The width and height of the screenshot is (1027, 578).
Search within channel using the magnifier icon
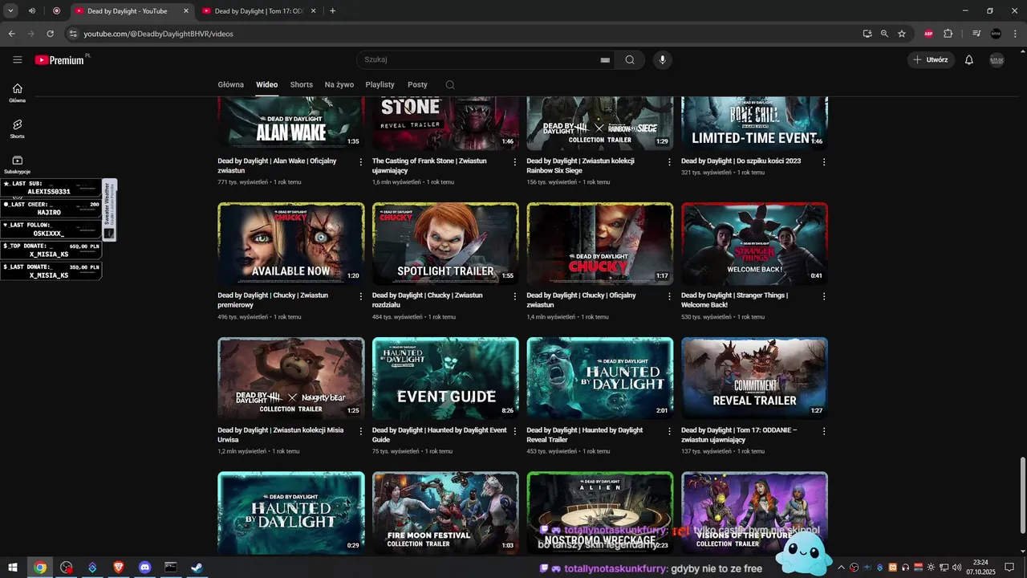(450, 84)
